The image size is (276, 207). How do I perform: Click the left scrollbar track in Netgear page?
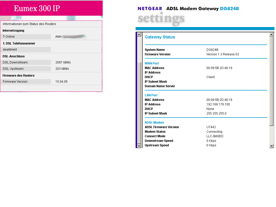[139, 90]
